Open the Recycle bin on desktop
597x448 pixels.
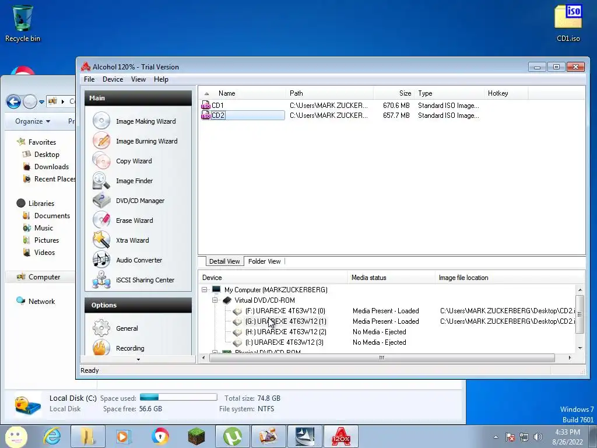(x=23, y=23)
